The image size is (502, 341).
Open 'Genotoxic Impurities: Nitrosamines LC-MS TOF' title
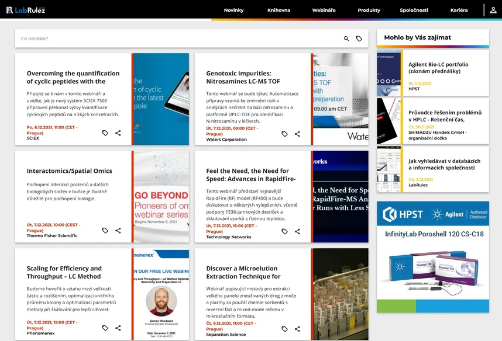point(243,77)
